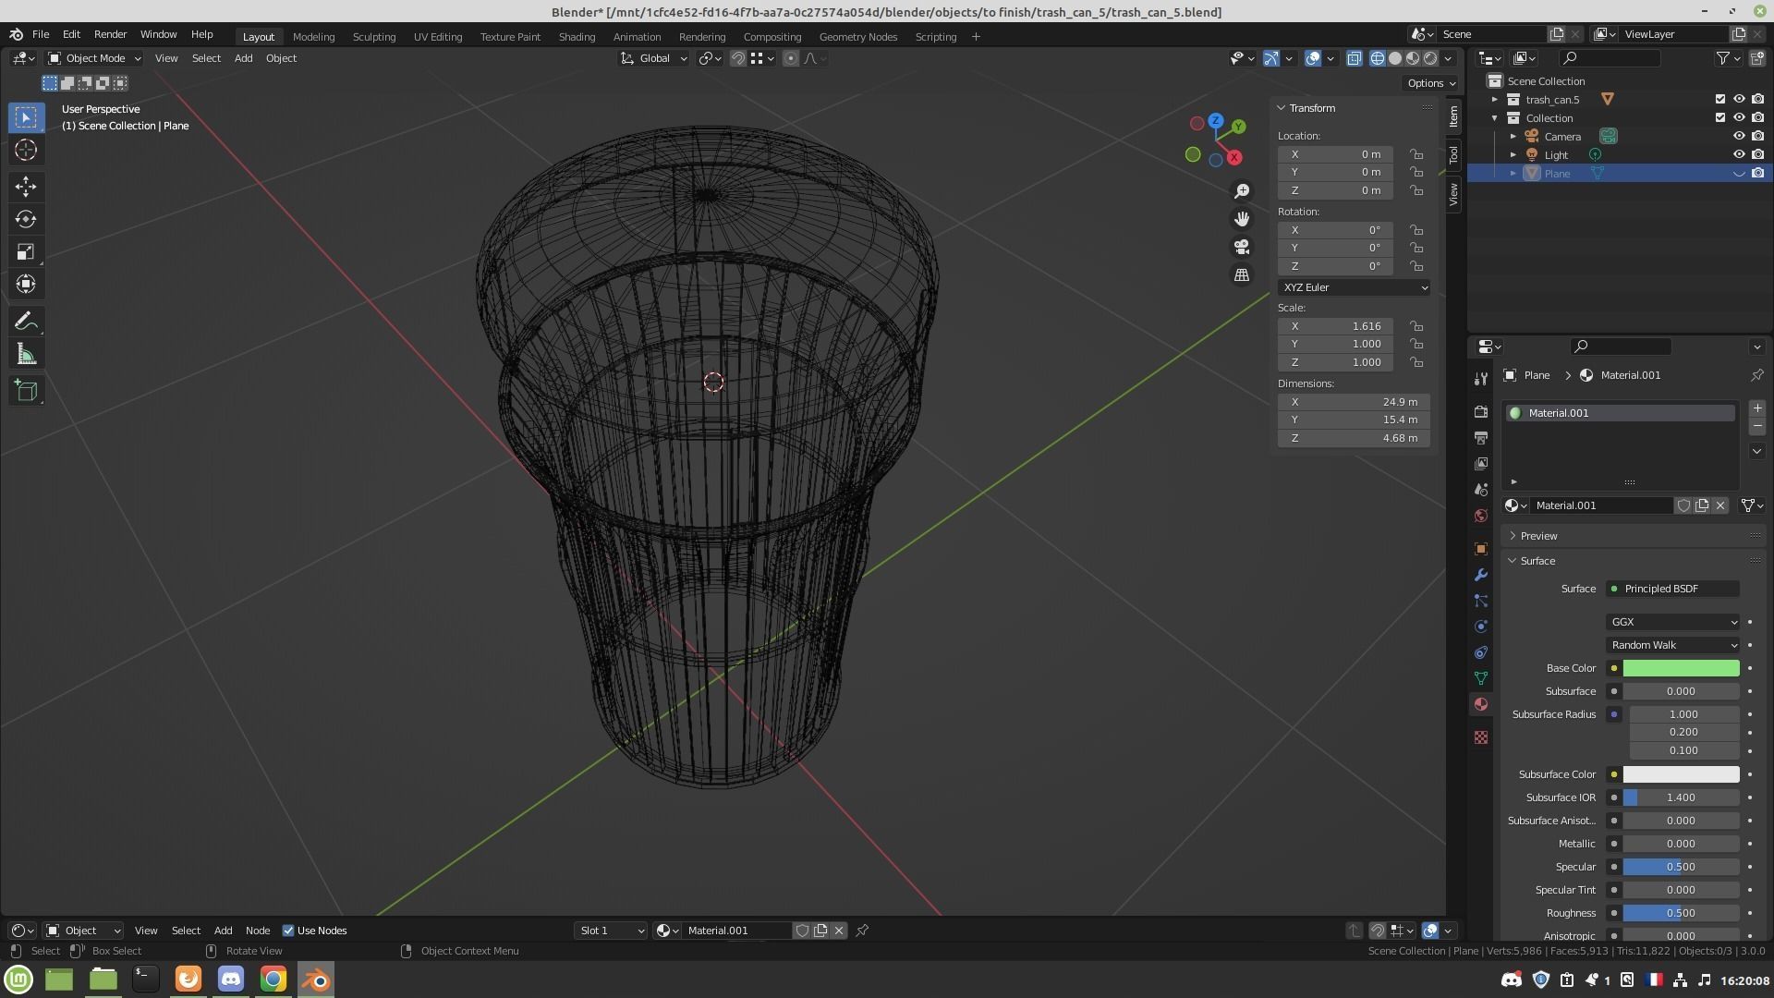Open the Object Data properties tab

click(x=1481, y=678)
